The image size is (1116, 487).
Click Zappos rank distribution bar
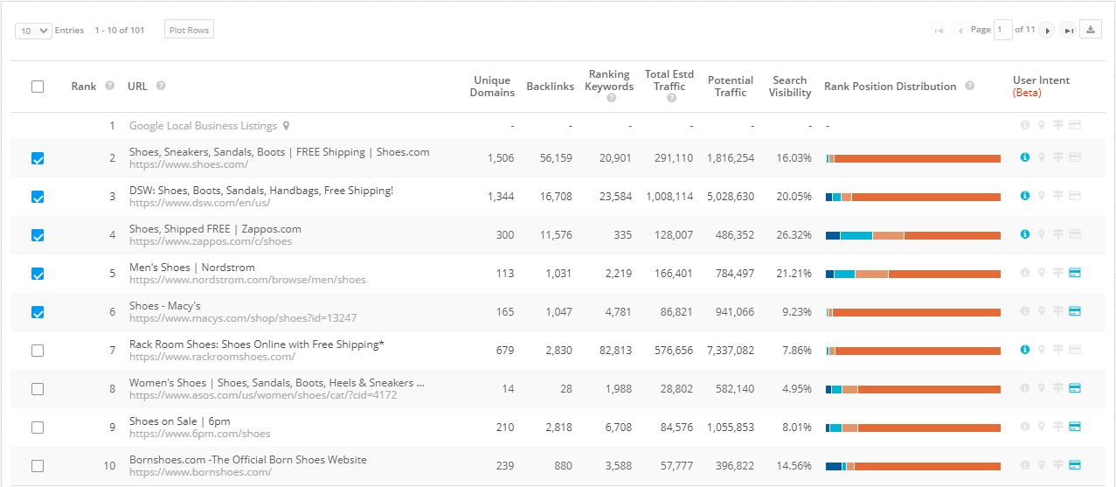click(913, 235)
